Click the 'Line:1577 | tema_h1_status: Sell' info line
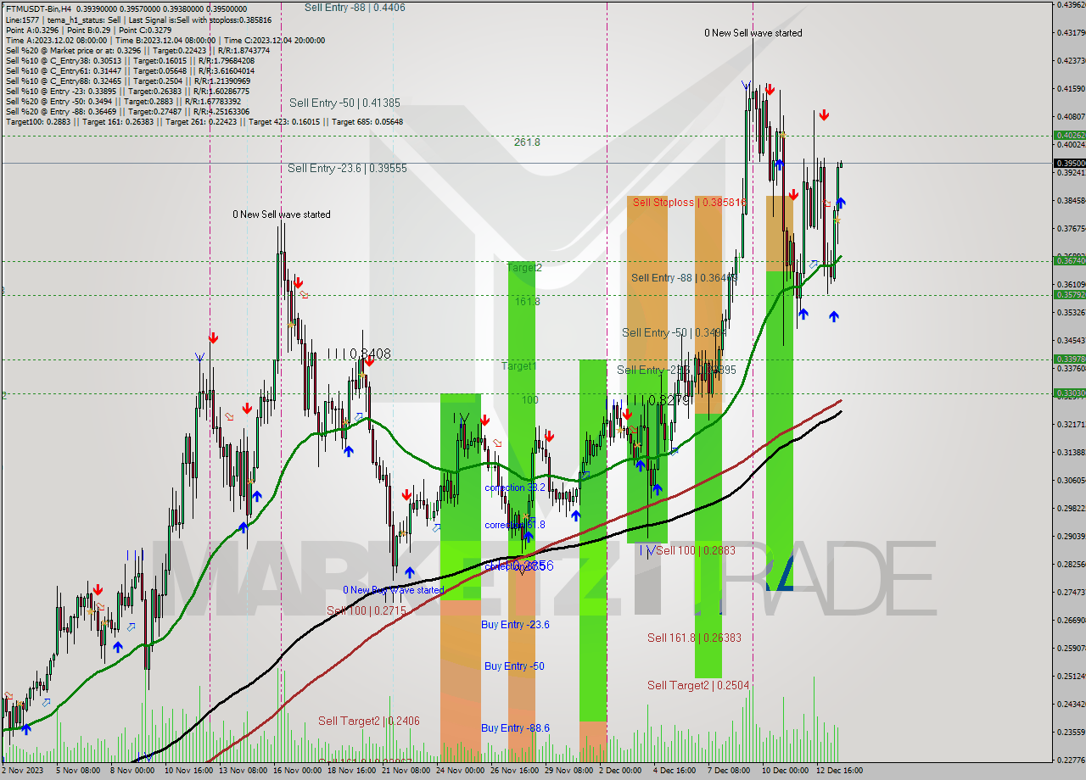This screenshot has width=1086, height=780. (x=138, y=19)
